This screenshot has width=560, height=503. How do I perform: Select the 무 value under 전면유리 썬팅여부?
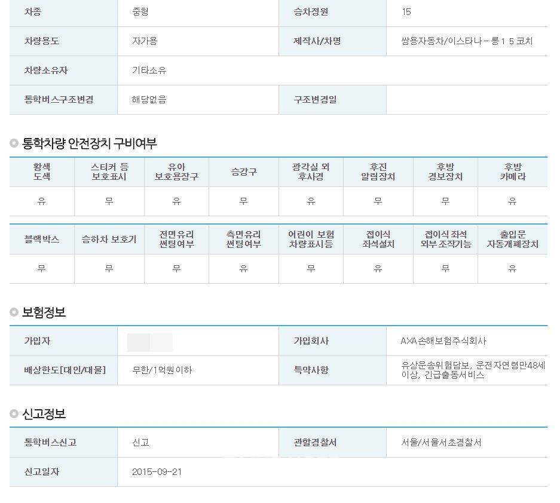[x=176, y=269]
